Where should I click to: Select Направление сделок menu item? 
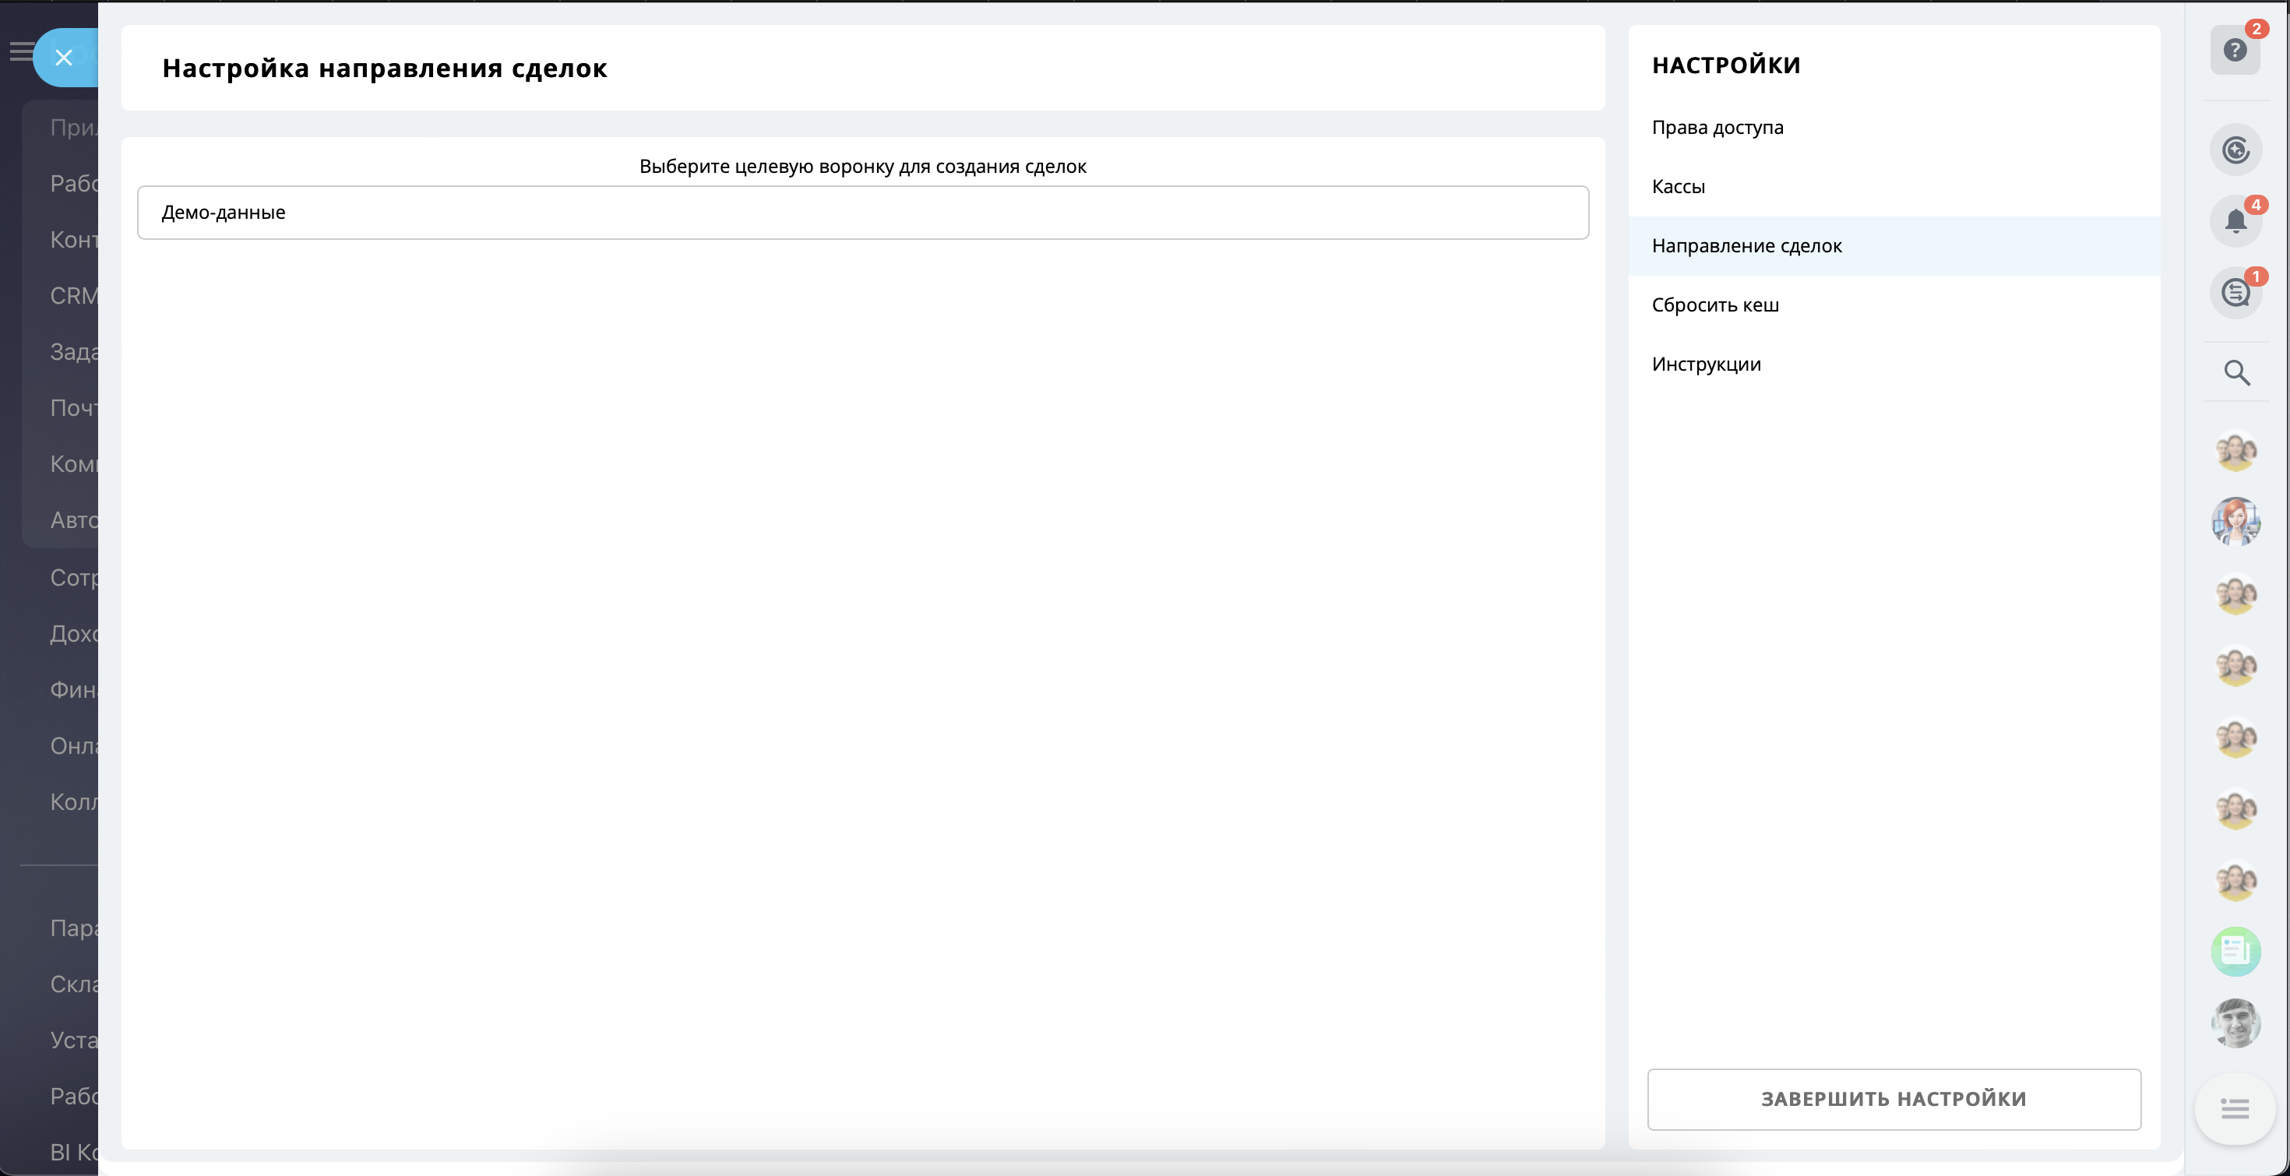[x=1746, y=246]
